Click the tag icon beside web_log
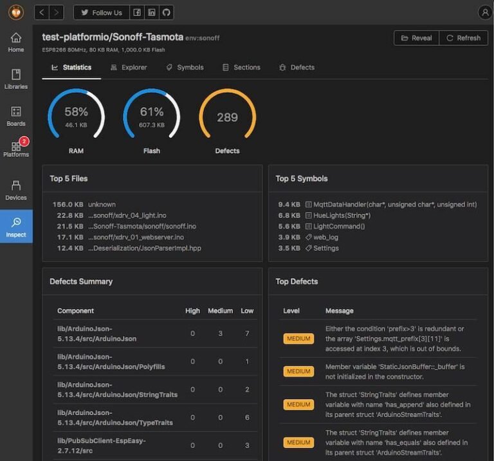 pyautogui.click(x=309, y=237)
